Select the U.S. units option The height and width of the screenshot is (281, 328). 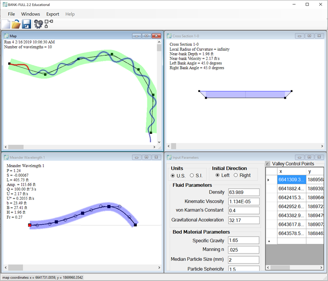(173, 175)
